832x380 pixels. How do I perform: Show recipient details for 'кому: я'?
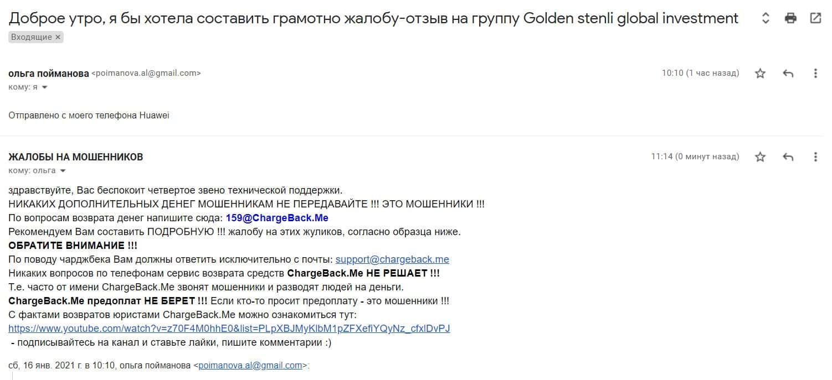point(44,87)
